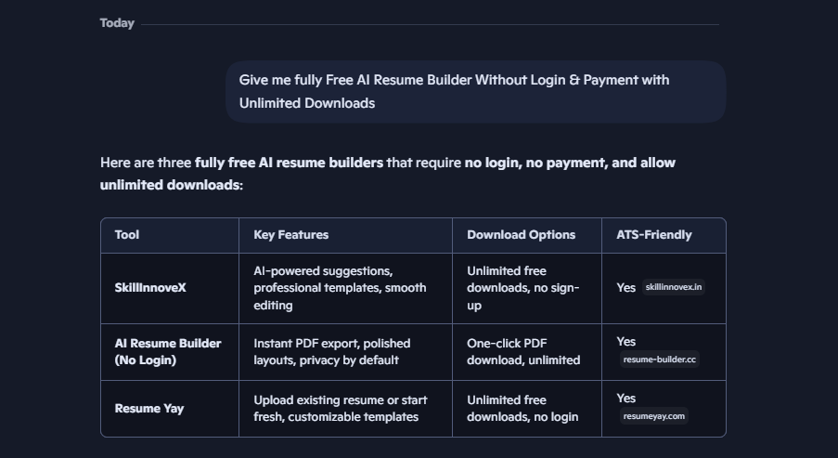Click Unlimited free downloads, no login cell
The image size is (838, 458).
[x=522, y=409]
